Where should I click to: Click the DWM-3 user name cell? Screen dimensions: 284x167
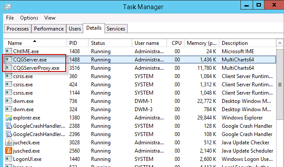click(143, 109)
